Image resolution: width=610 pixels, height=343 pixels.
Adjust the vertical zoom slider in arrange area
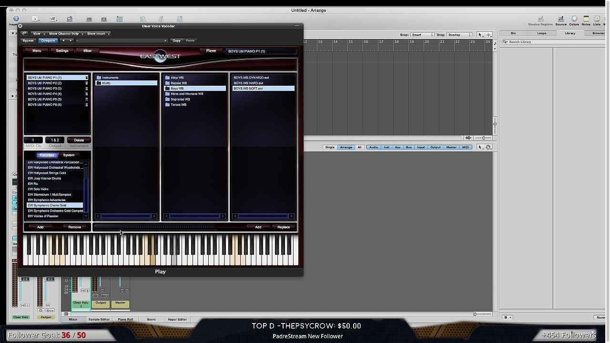[x=495, y=124]
